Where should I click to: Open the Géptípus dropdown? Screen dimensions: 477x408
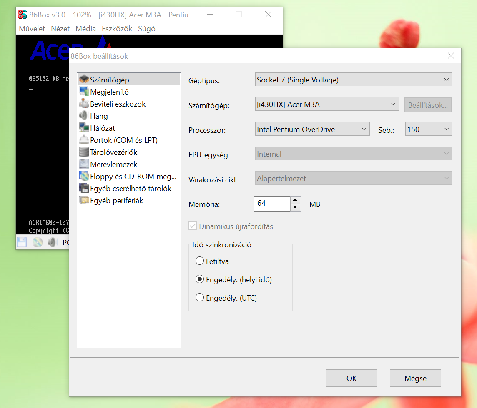pos(354,80)
